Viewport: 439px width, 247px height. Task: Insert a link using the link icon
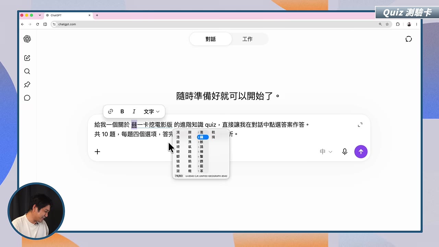110,111
